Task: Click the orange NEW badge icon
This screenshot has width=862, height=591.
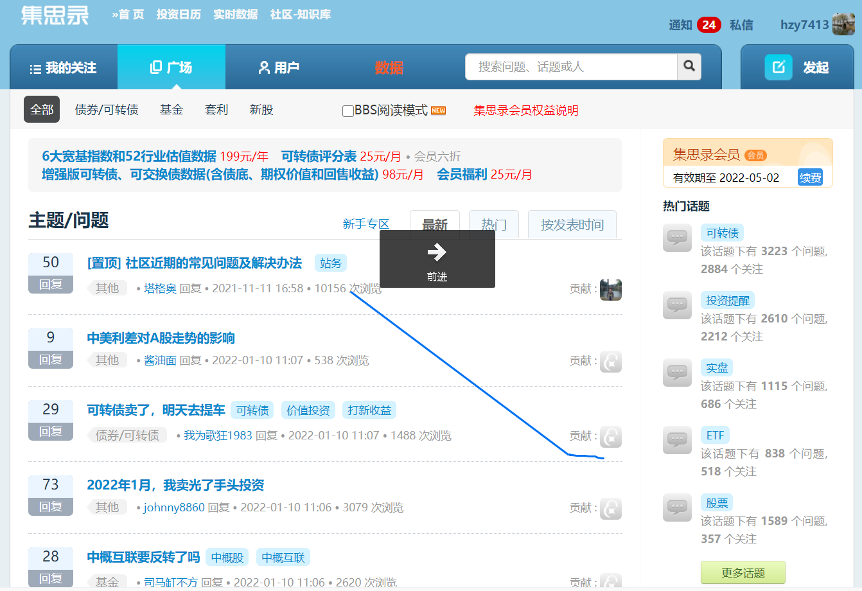Action: (x=438, y=110)
